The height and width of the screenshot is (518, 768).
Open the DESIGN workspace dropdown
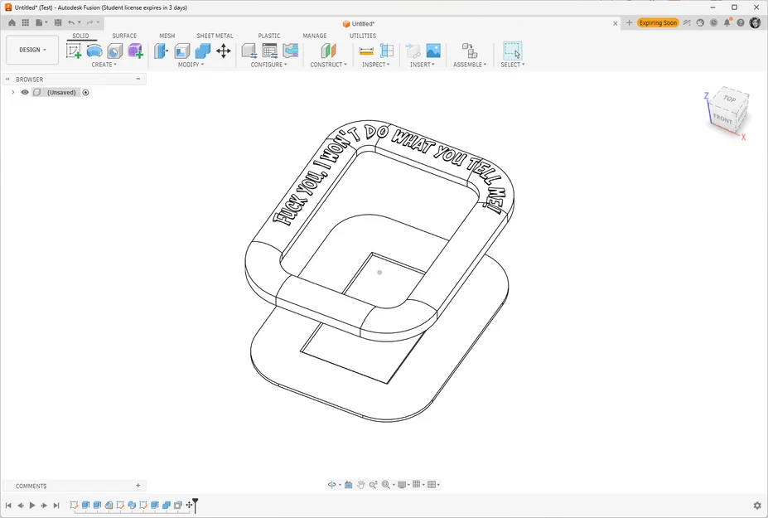(32, 50)
